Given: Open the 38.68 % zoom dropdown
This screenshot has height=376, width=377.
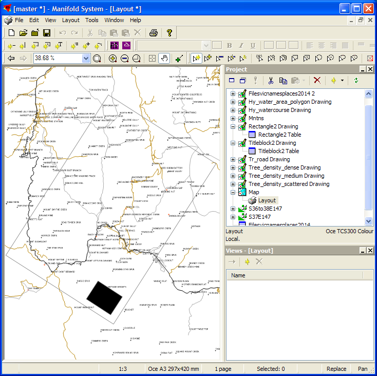Looking at the screenshot, I should click(x=86, y=59).
